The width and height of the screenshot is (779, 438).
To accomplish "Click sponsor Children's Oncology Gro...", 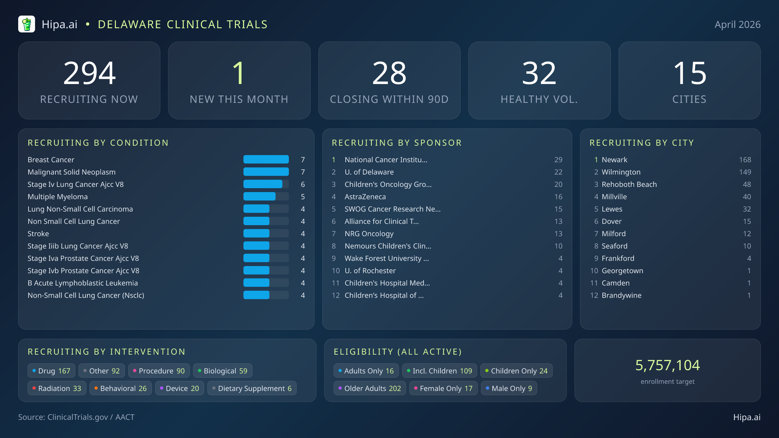I will [x=447, y=184].
